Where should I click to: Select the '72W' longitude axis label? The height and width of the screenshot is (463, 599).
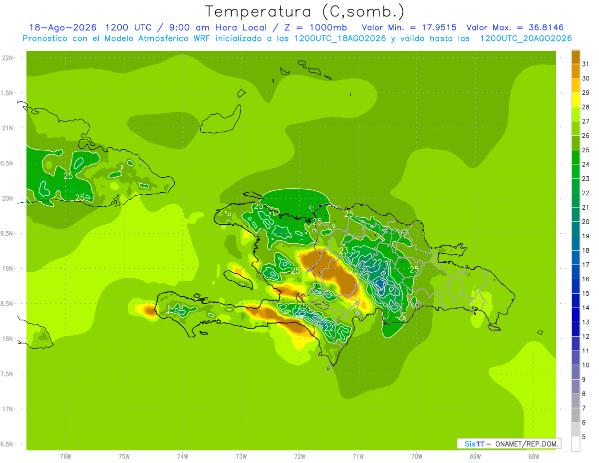point(299,457)
